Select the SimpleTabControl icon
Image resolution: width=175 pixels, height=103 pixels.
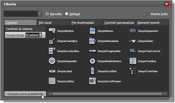tap(133, 51)
